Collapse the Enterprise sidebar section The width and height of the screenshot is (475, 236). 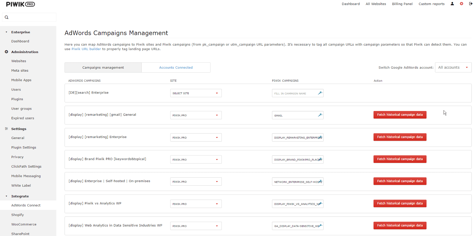[x=6, y=32]
